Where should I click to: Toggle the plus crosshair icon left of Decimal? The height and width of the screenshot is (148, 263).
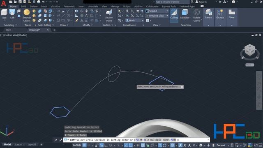click(208, 145)
